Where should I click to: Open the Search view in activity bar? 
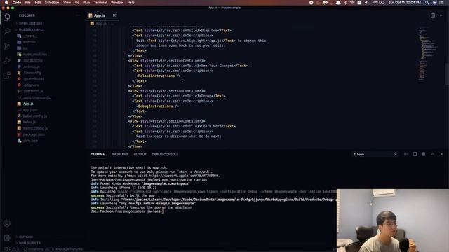coord(6,31)
